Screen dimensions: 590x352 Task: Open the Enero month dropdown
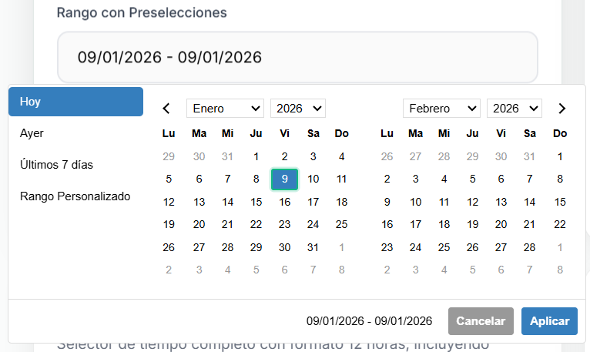[x=224, y=109]
